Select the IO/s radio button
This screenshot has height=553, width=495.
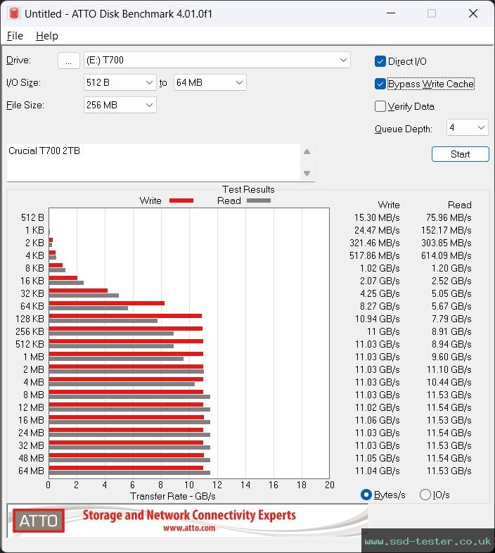click(425, 495)
